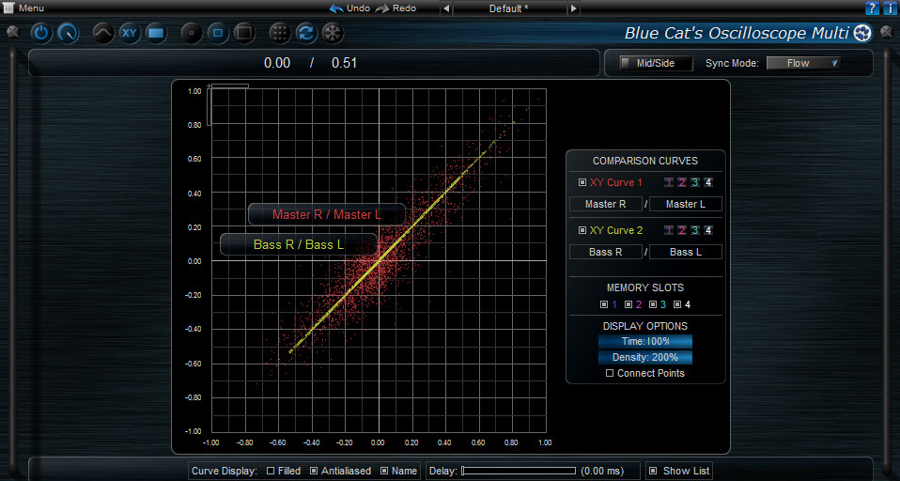The image size is (900, 481).
Task: Store XY Curve 2 to slot 2
Action: point(682,230)
